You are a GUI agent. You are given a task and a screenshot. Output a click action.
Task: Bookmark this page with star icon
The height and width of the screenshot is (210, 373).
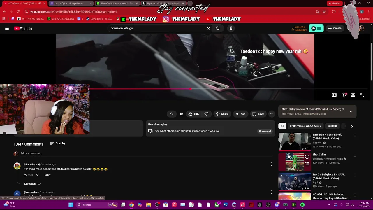(x=324, y=12)
